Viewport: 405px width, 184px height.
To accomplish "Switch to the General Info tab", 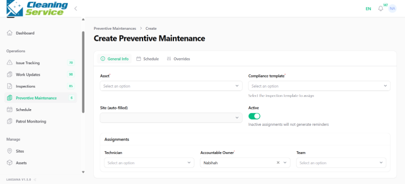I will pyautogui.click(x=114, y=59).
